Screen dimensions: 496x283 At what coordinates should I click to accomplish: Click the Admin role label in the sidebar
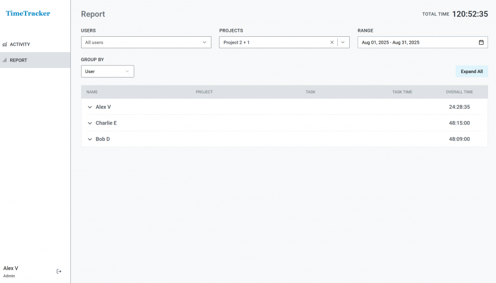[x=9, y=276]
